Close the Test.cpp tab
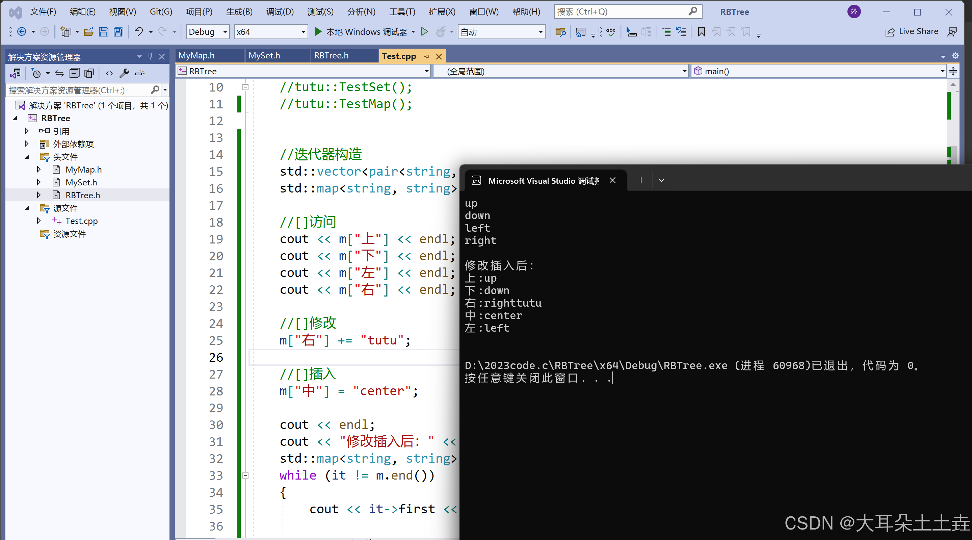The width and height of the screenshot is (972, 540). (439, 57)
